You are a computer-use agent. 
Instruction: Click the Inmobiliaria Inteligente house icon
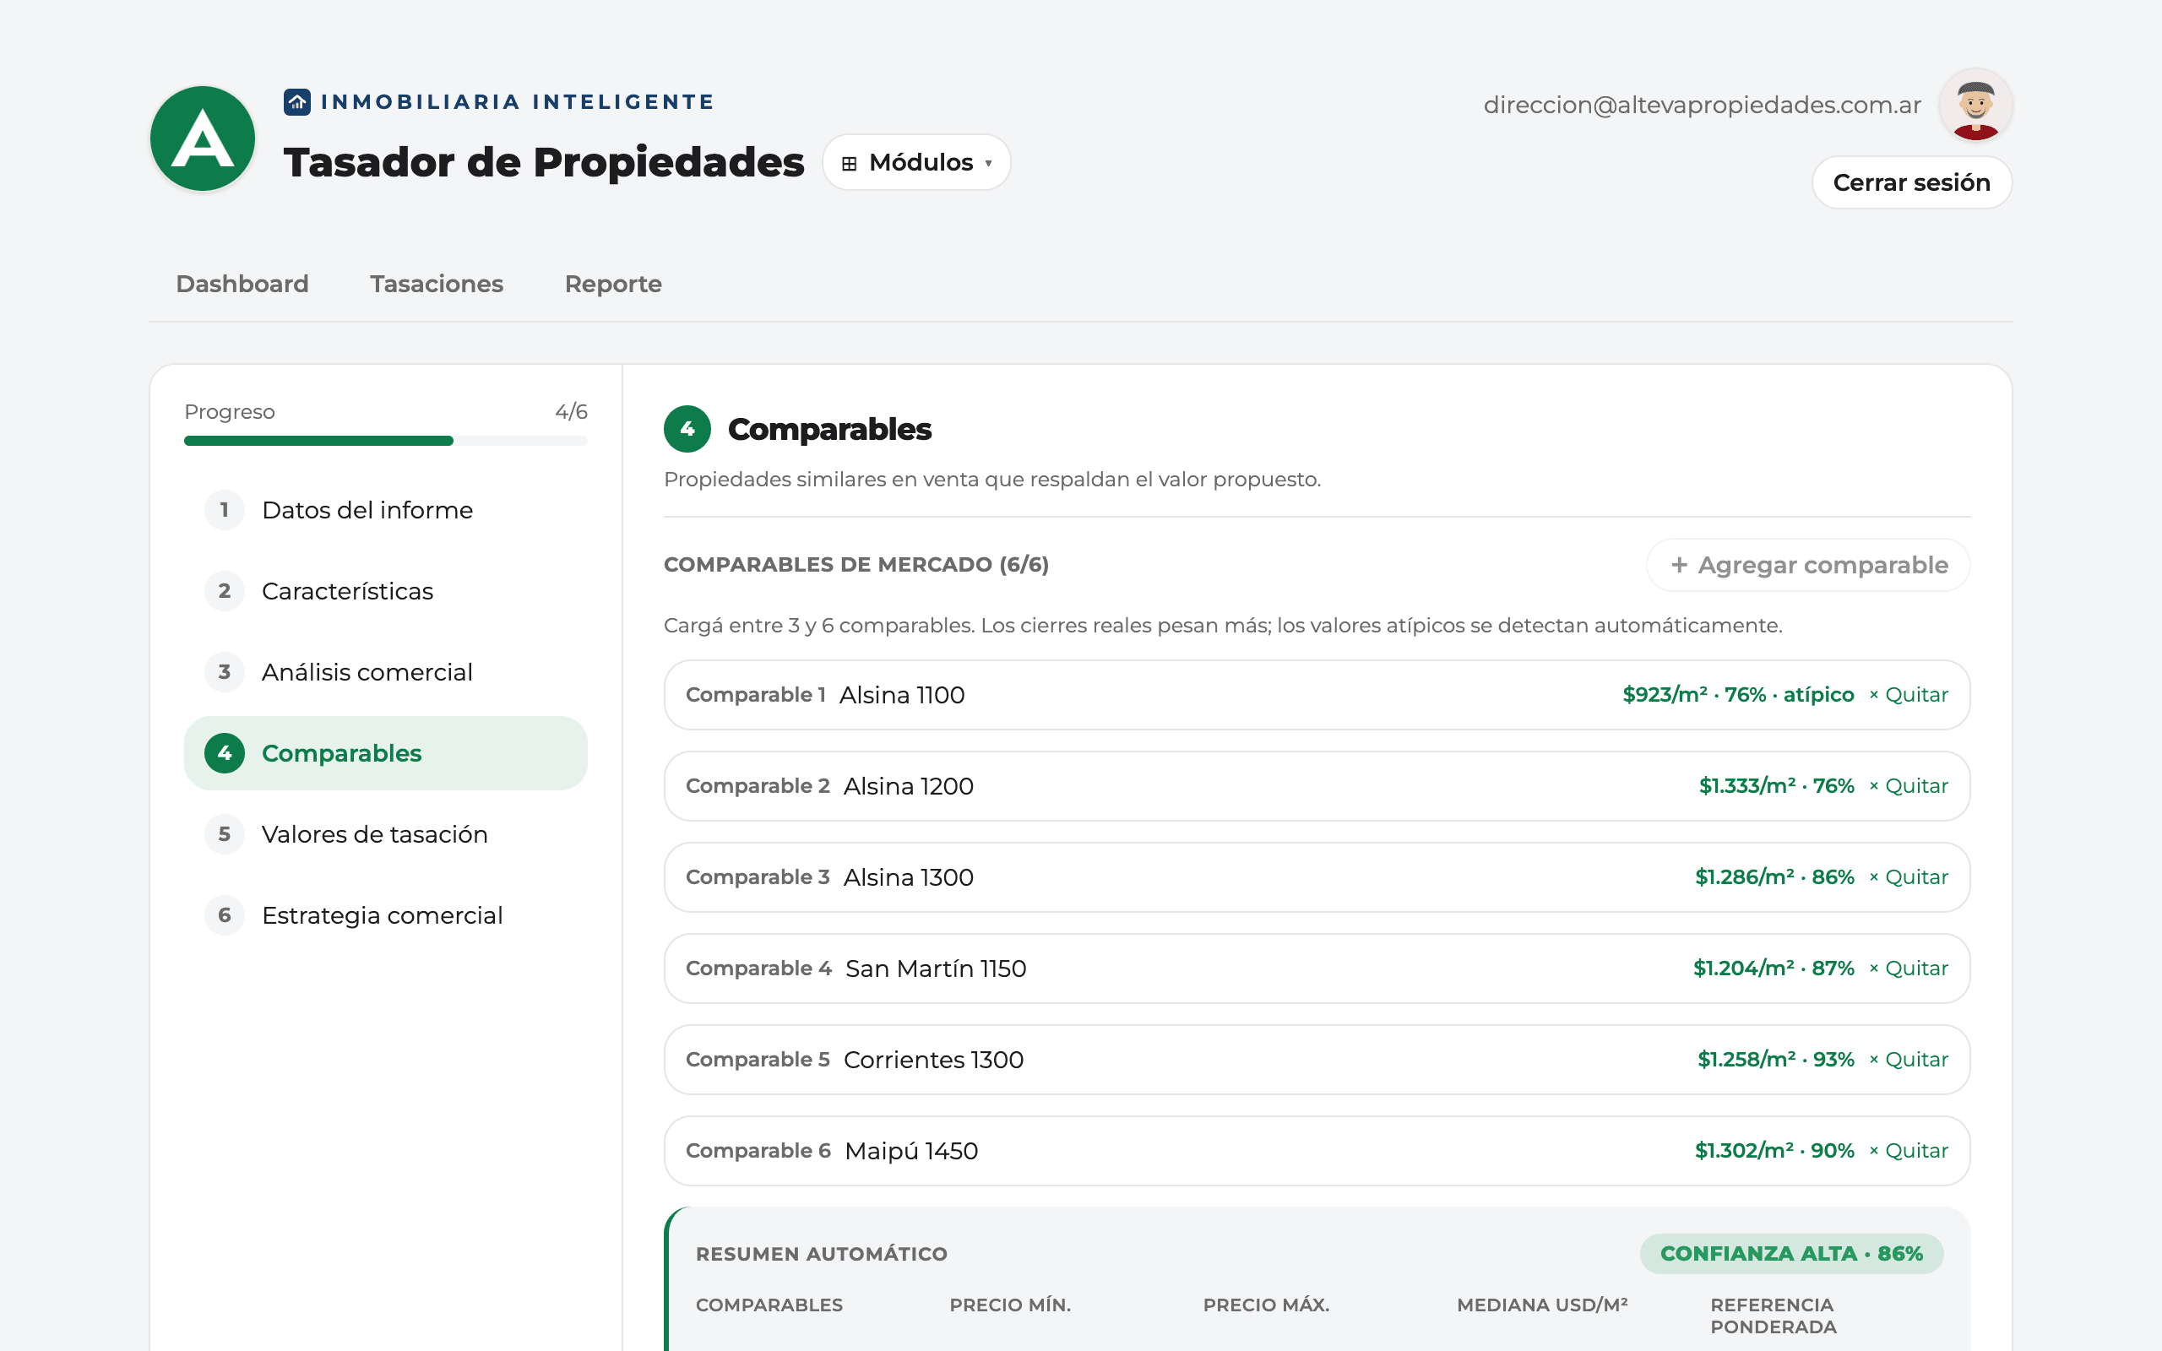296,102
